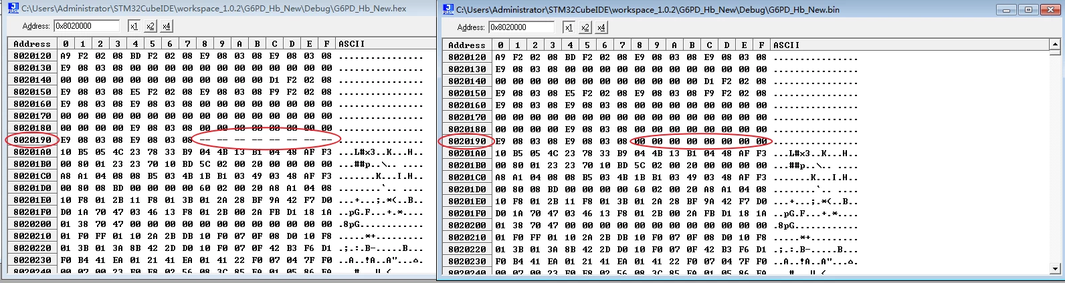Image resolution: width=1065 pixels, height=283 pixels.
Task: Select address row 8020220 in .hex window
Action: 32,248
